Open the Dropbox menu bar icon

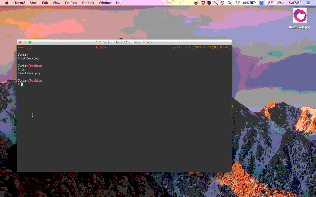(203, 3)
